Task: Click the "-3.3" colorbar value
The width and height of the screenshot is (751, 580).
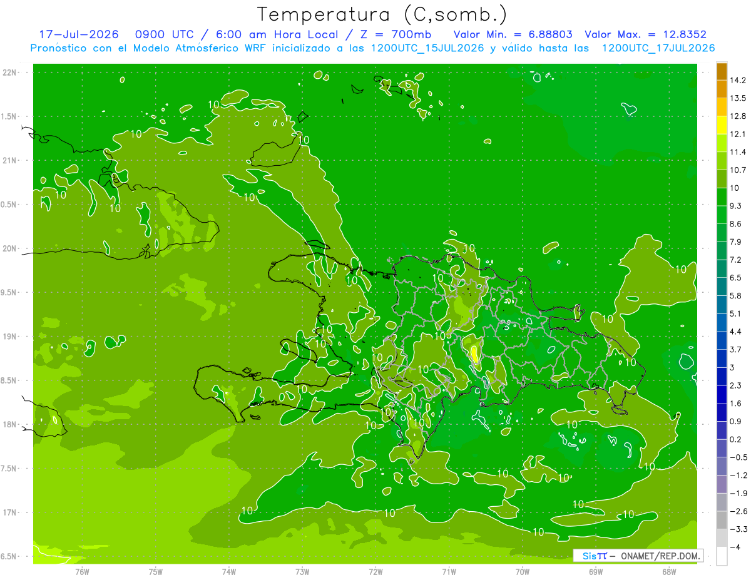Action: click(738, 529)
